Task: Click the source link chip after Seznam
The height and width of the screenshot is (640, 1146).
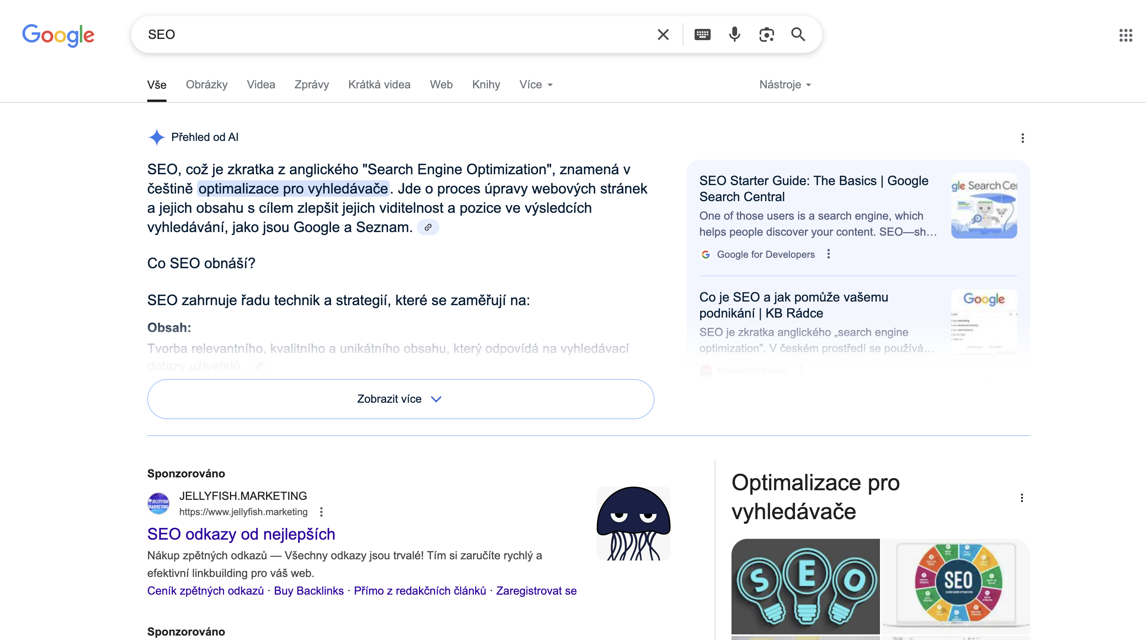Action: coord(428,227)
